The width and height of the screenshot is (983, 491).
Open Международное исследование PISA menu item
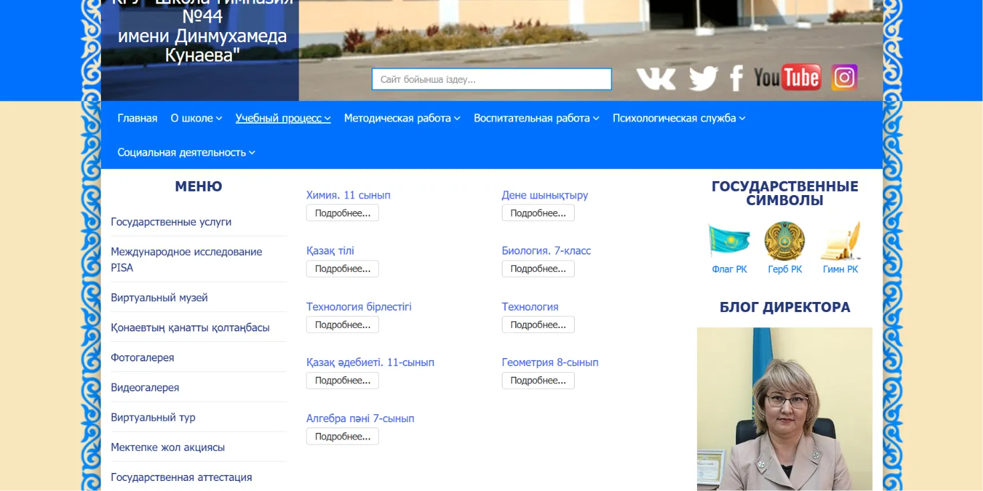click(x=186, y=260)
